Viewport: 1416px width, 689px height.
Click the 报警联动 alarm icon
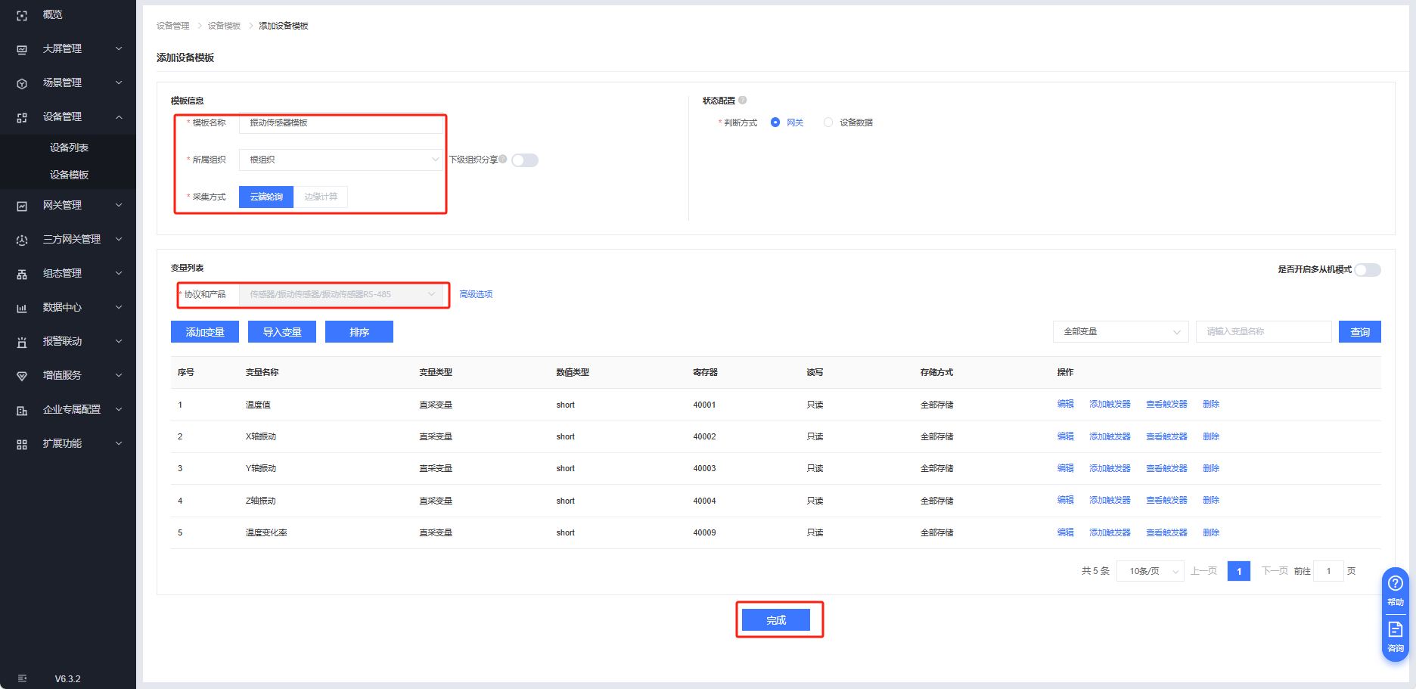[22, 342]
